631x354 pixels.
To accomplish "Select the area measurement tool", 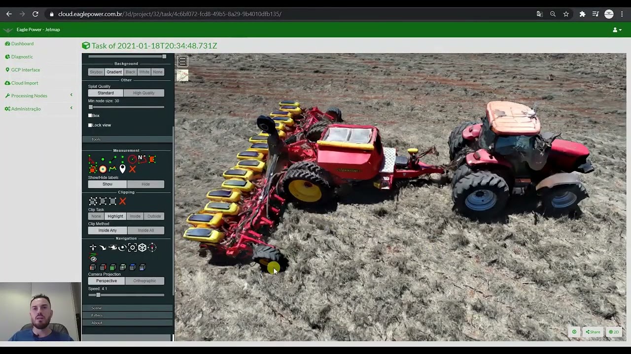I will (x=152, y=159).
